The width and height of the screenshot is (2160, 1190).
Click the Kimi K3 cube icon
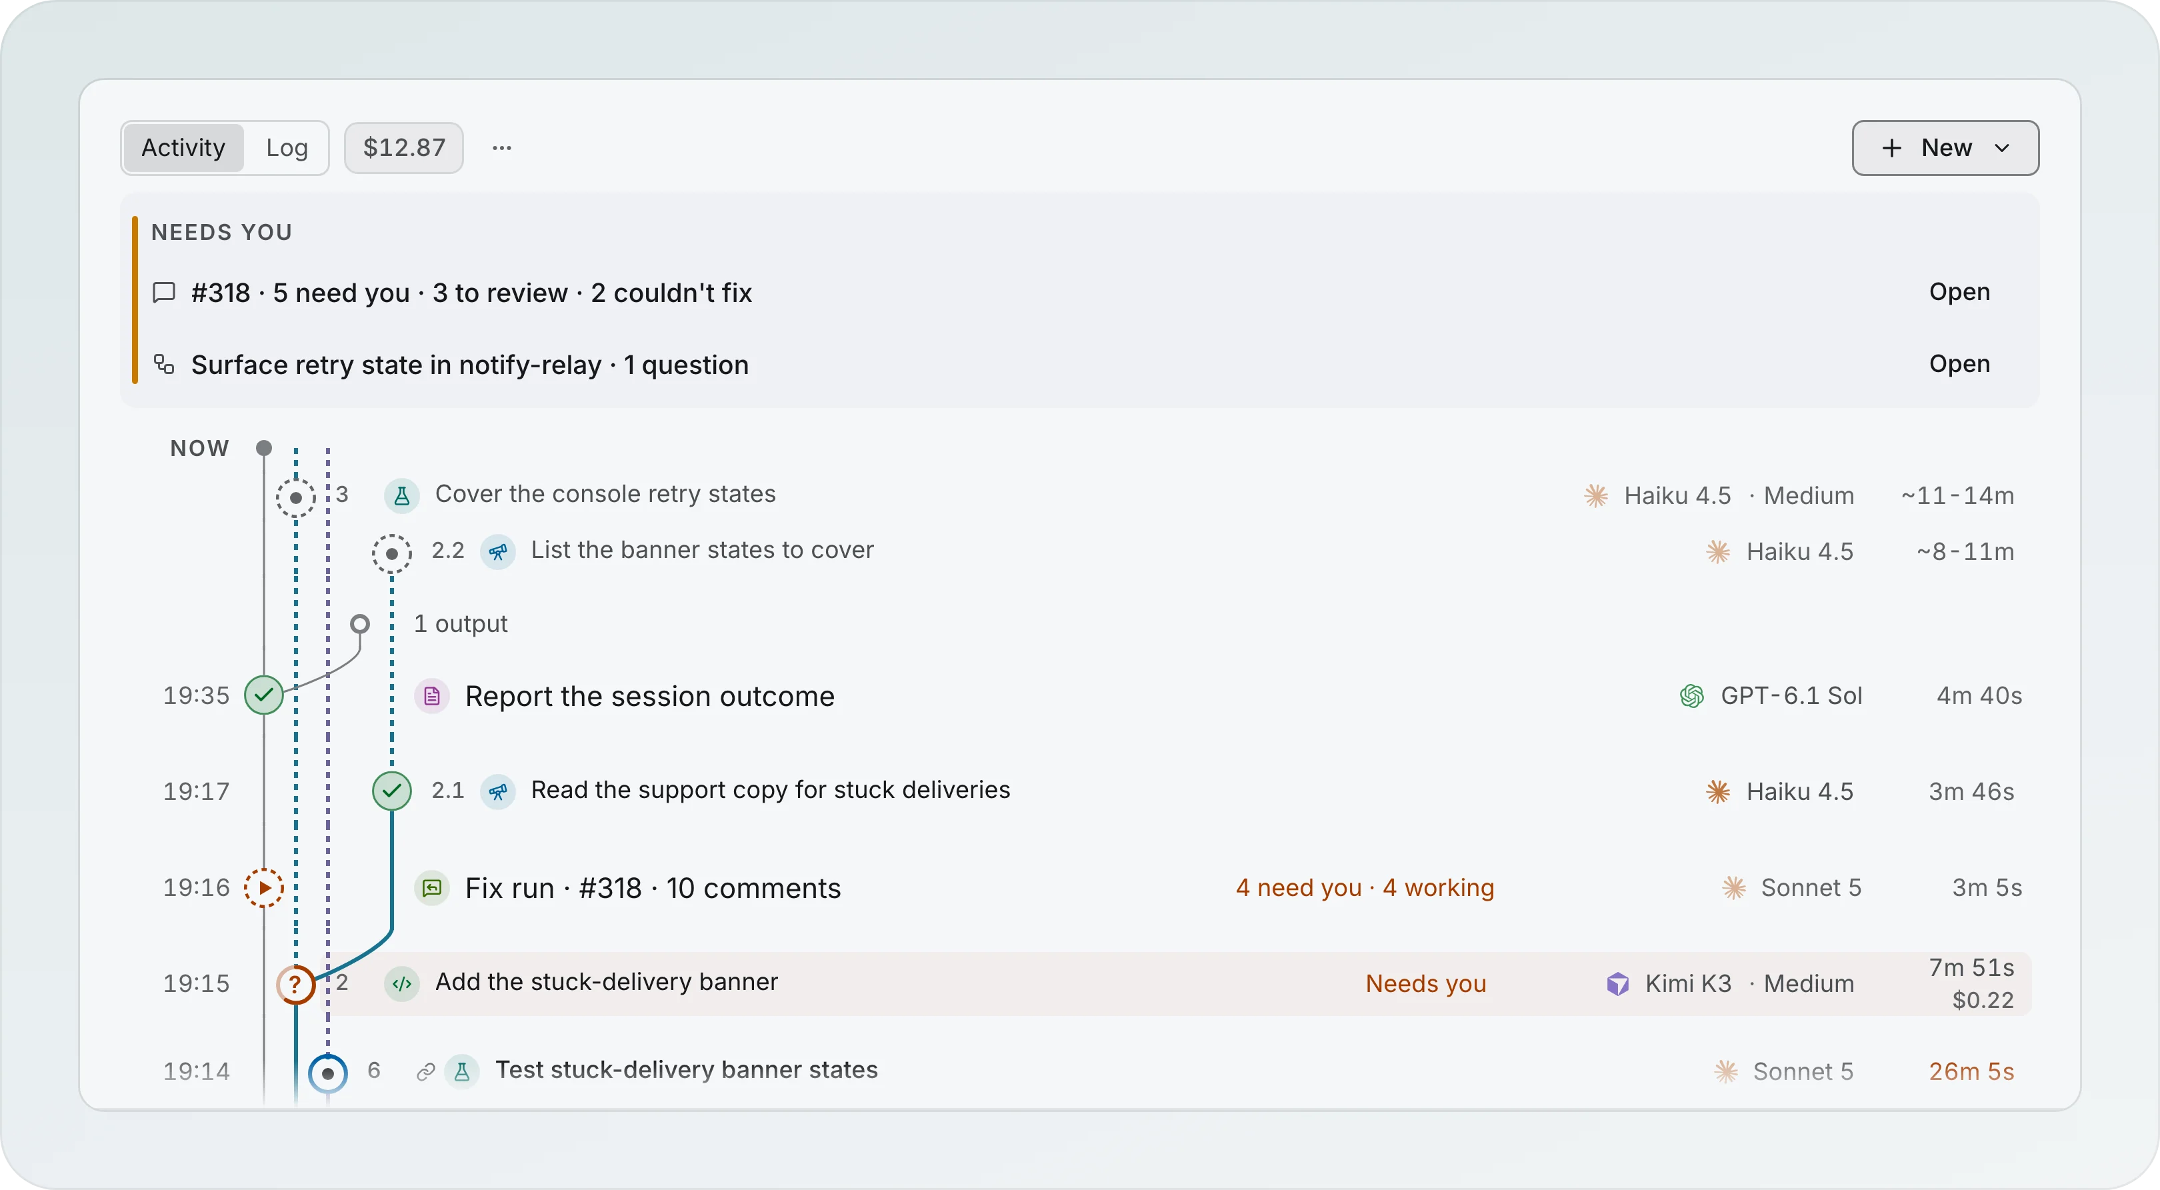pos(1617,984)
